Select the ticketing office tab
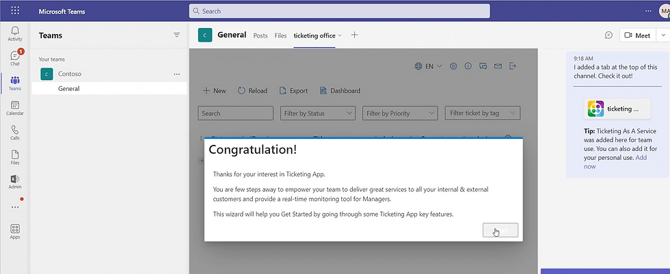The image size is (670, 274). click(x=314, y=36)
